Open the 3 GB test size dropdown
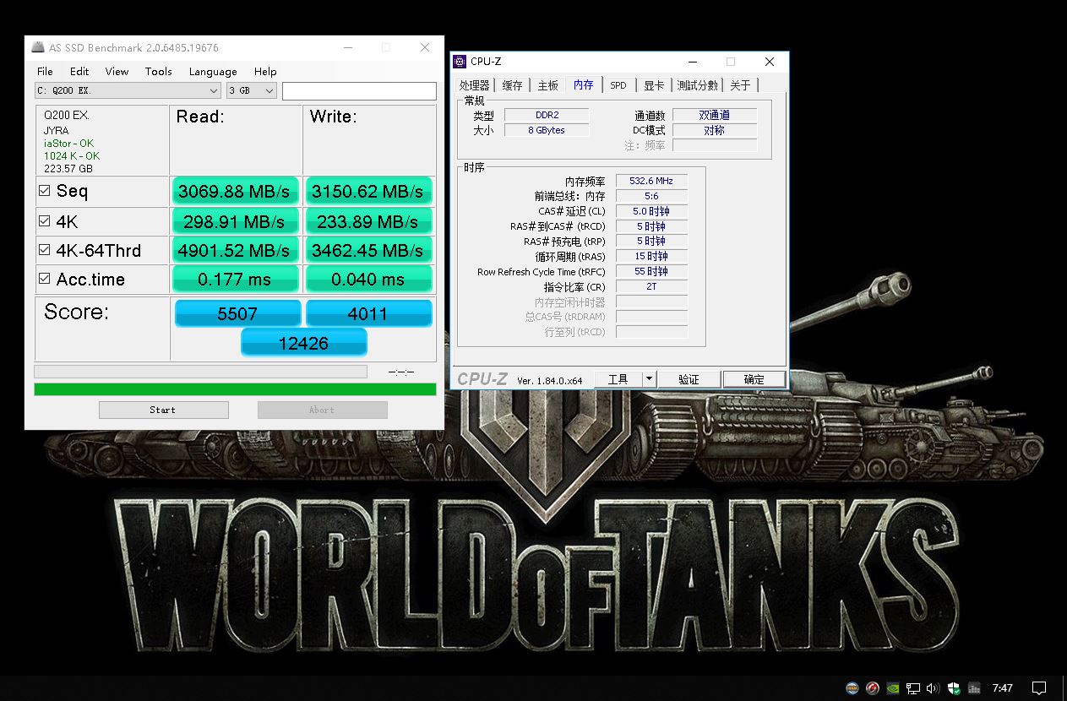The height and width of the screenshot is (701, 1067). 269,90
